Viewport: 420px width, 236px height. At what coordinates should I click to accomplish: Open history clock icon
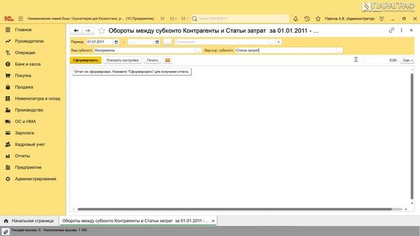(x=307, y=19)
